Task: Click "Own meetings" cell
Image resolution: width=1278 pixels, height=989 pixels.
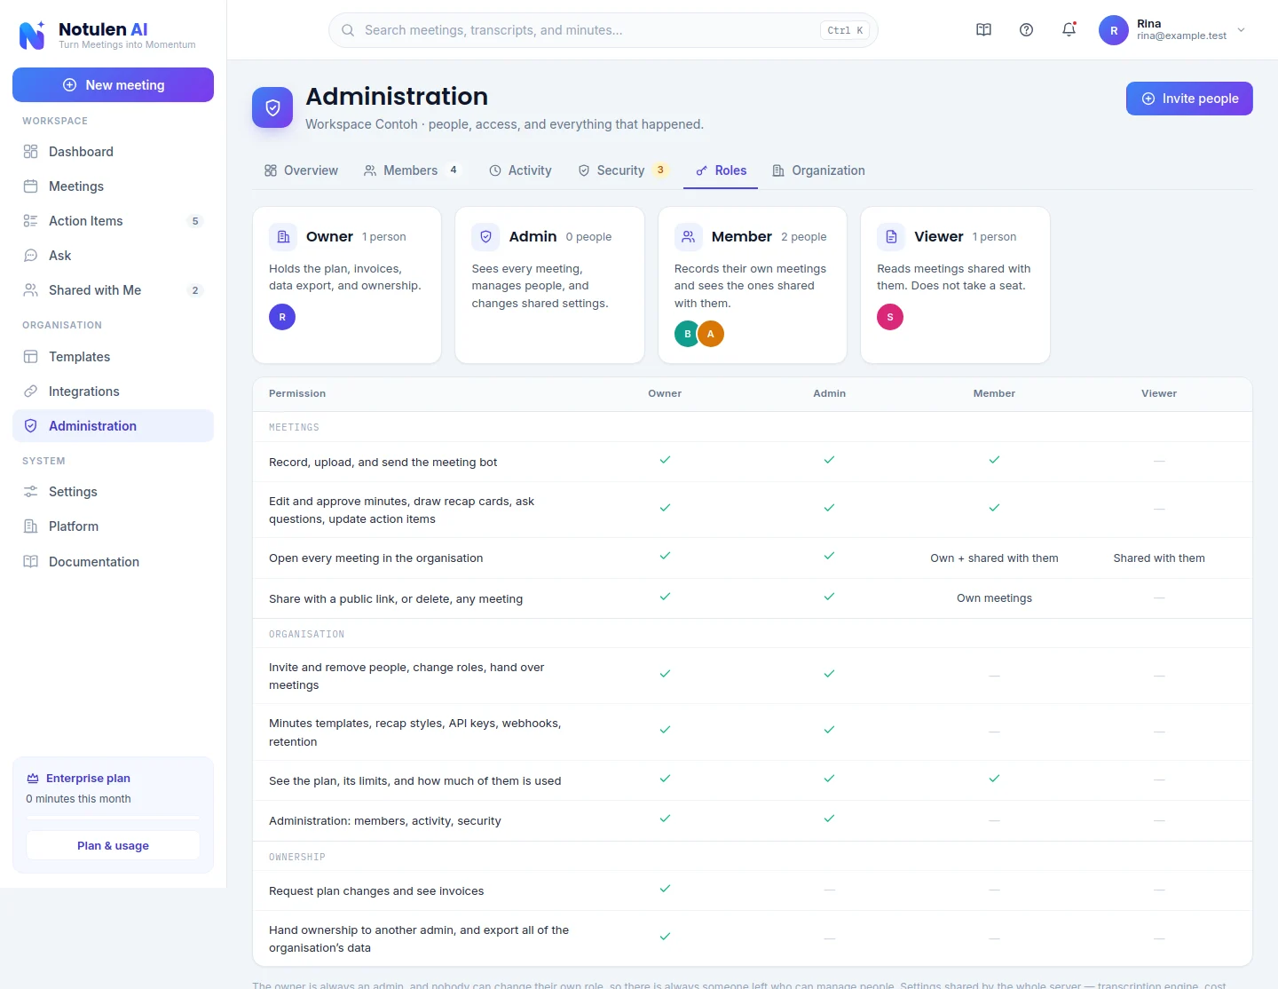Action: pyautogui.click(x=994, y=598)
